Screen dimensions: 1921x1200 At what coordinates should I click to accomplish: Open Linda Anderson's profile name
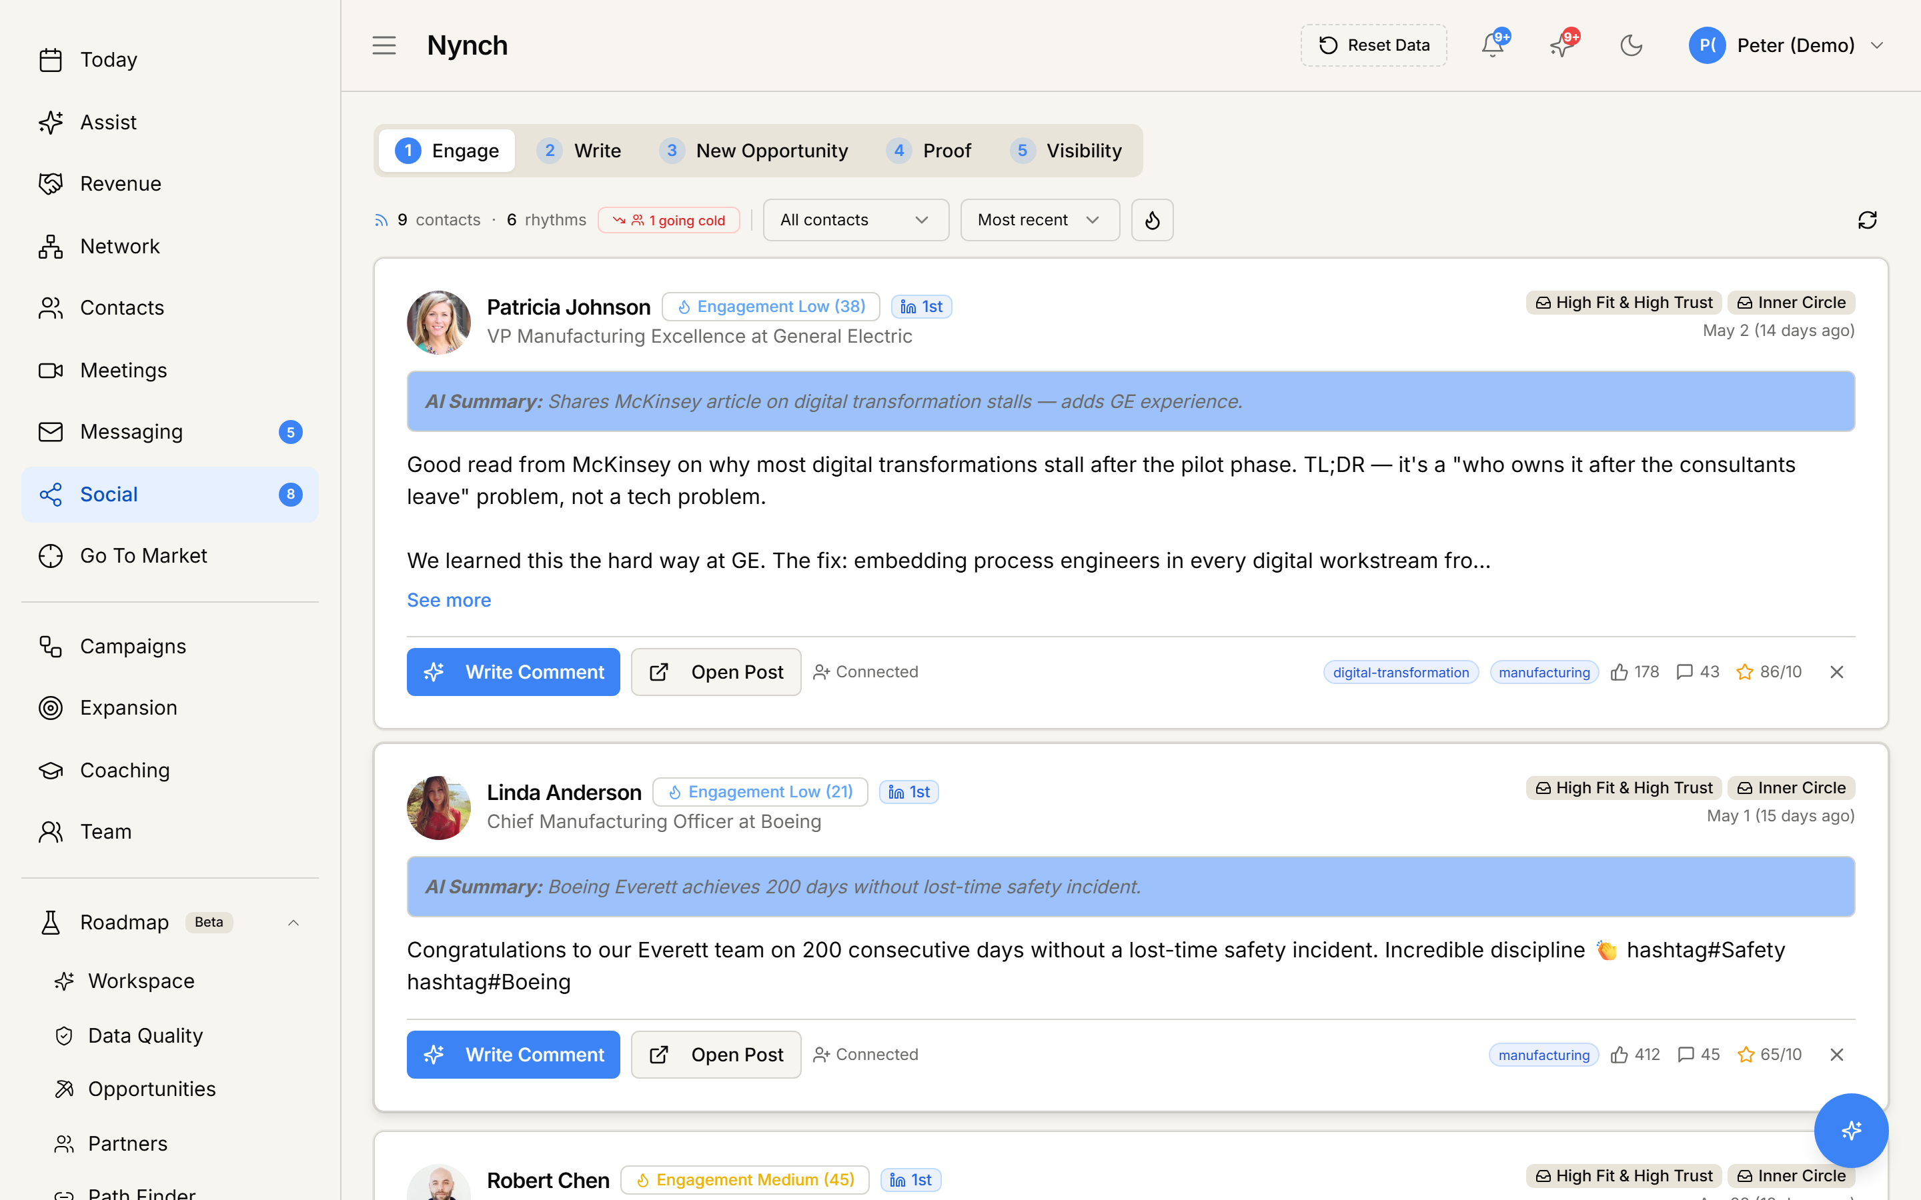(x=564, y=792)
